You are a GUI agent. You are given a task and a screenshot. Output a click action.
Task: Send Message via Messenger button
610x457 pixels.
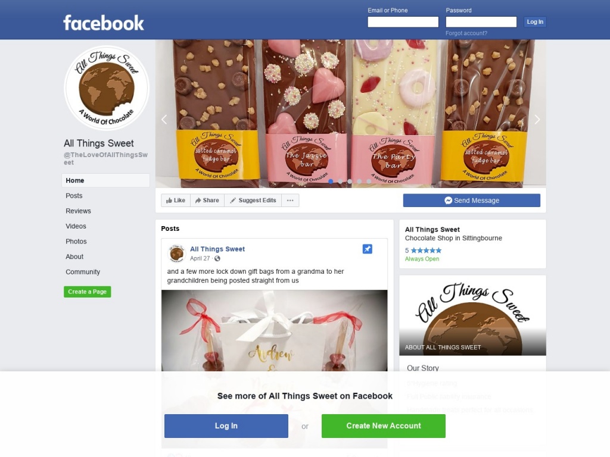click(x=472, y=201)
